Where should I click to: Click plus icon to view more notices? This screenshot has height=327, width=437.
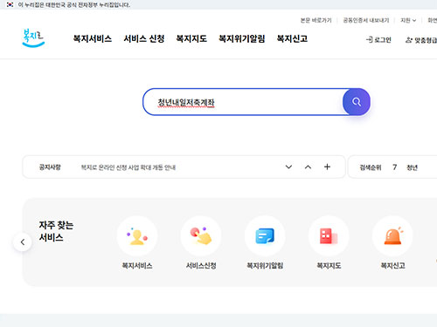click(x=327, y=167)
